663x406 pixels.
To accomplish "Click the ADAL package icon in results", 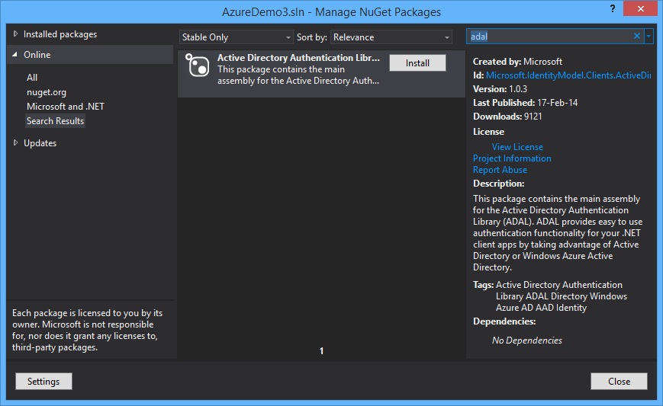I will (198, 65).
